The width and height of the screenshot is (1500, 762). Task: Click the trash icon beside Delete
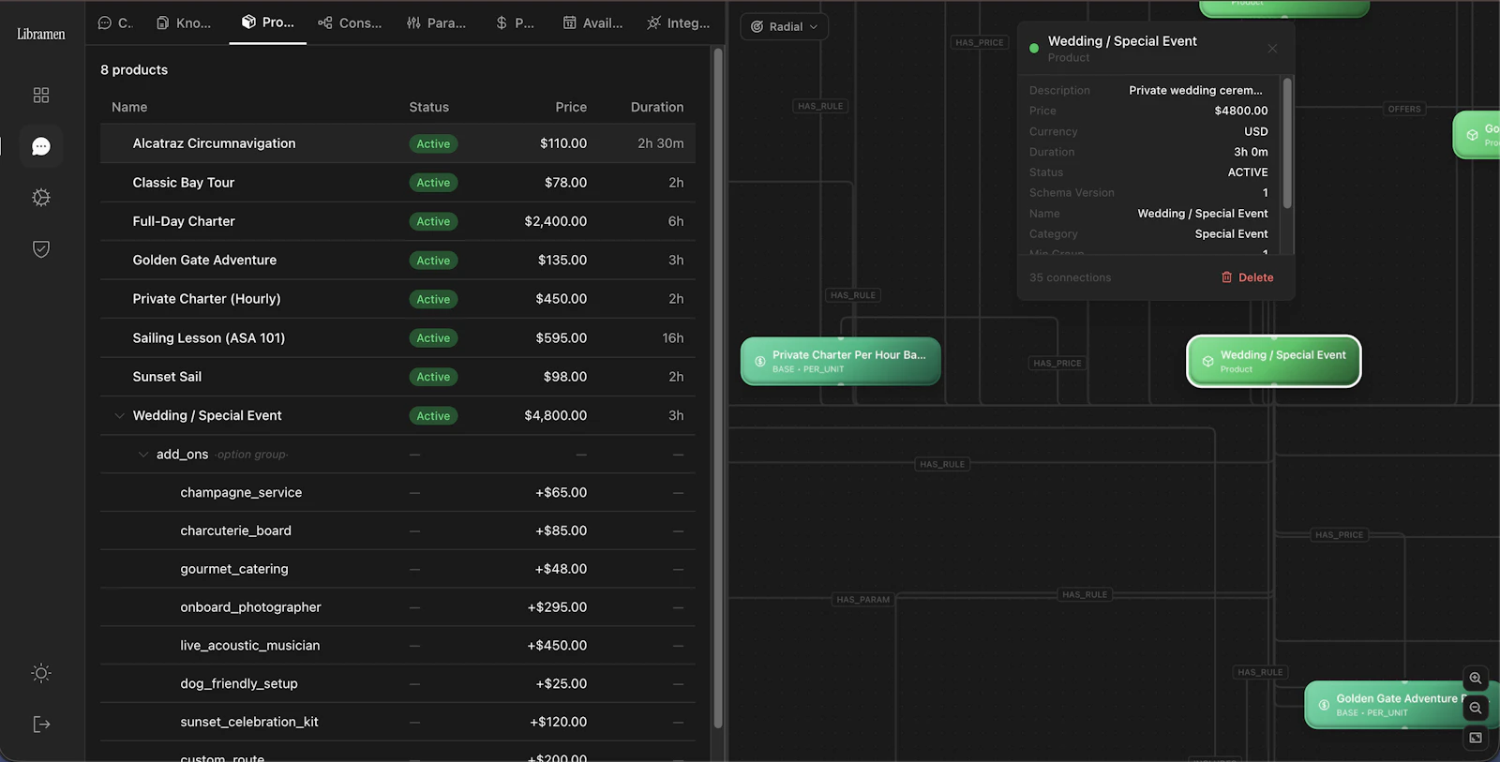pyautogui.click(x=1226, y=277)
